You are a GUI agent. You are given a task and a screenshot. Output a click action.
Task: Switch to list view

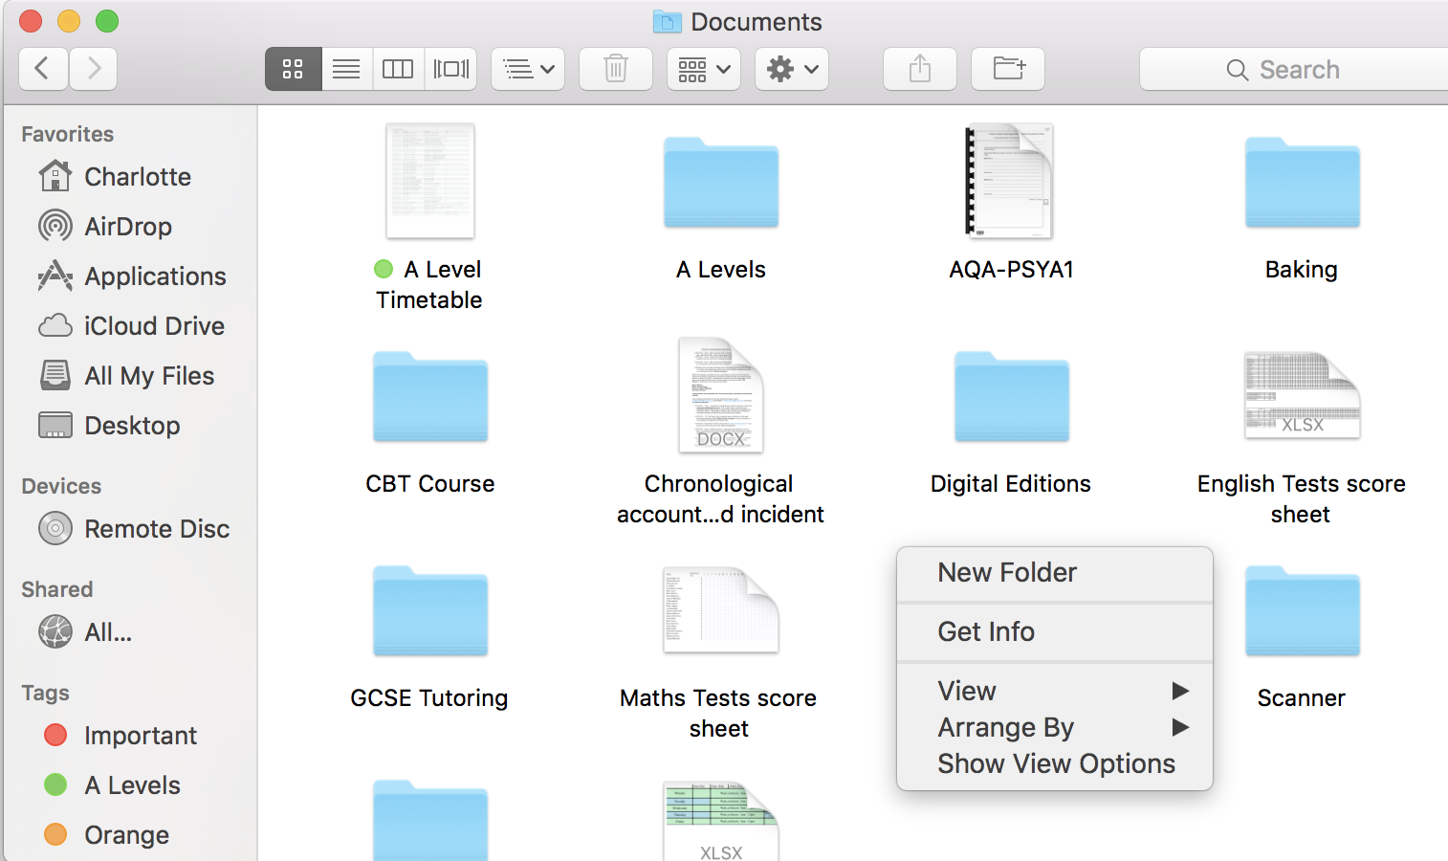coord(346,69)
